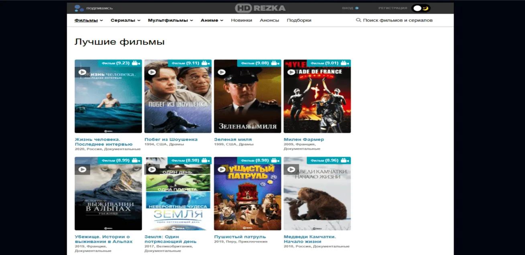Viewport: 525px width, 255px height.
Task: Click the Зеленая миля poster image
Action: click(248, 96)
